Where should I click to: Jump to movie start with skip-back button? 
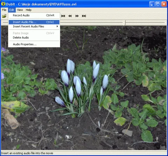pos(63,16)
